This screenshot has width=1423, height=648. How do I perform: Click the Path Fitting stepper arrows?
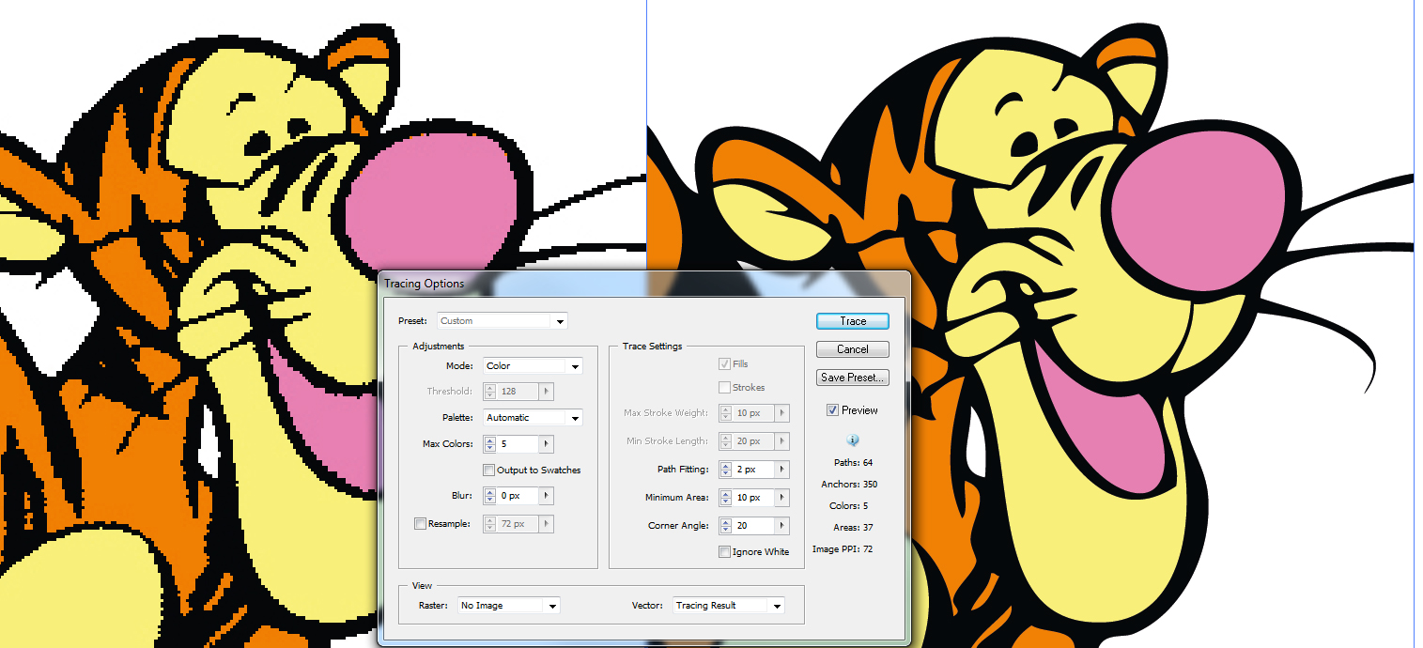click(x=726, y=469)
